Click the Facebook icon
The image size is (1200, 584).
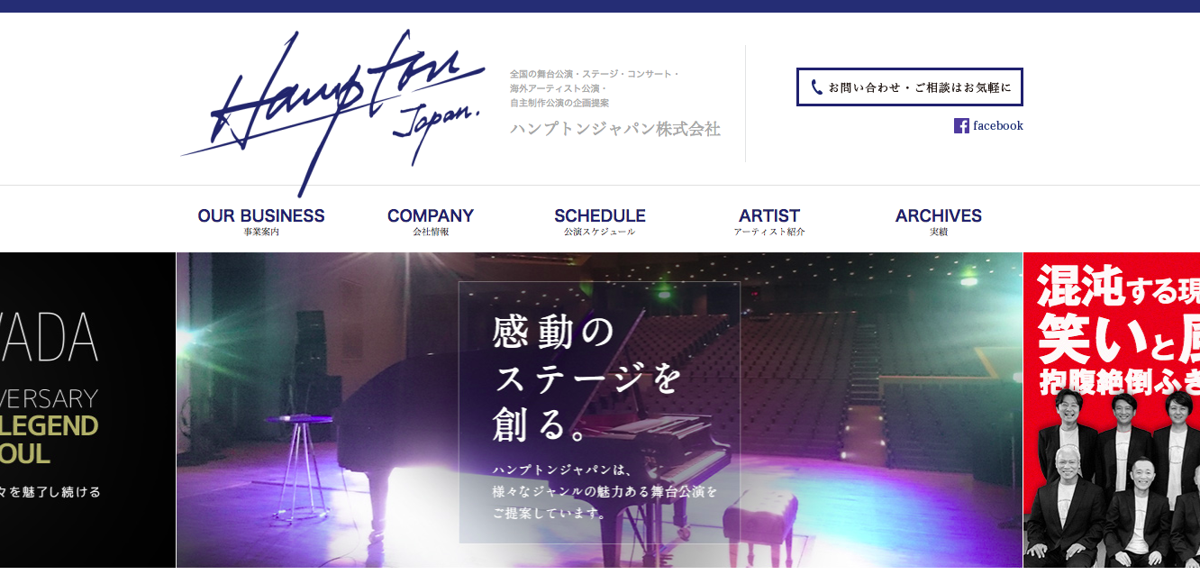(x=961, y=126)
